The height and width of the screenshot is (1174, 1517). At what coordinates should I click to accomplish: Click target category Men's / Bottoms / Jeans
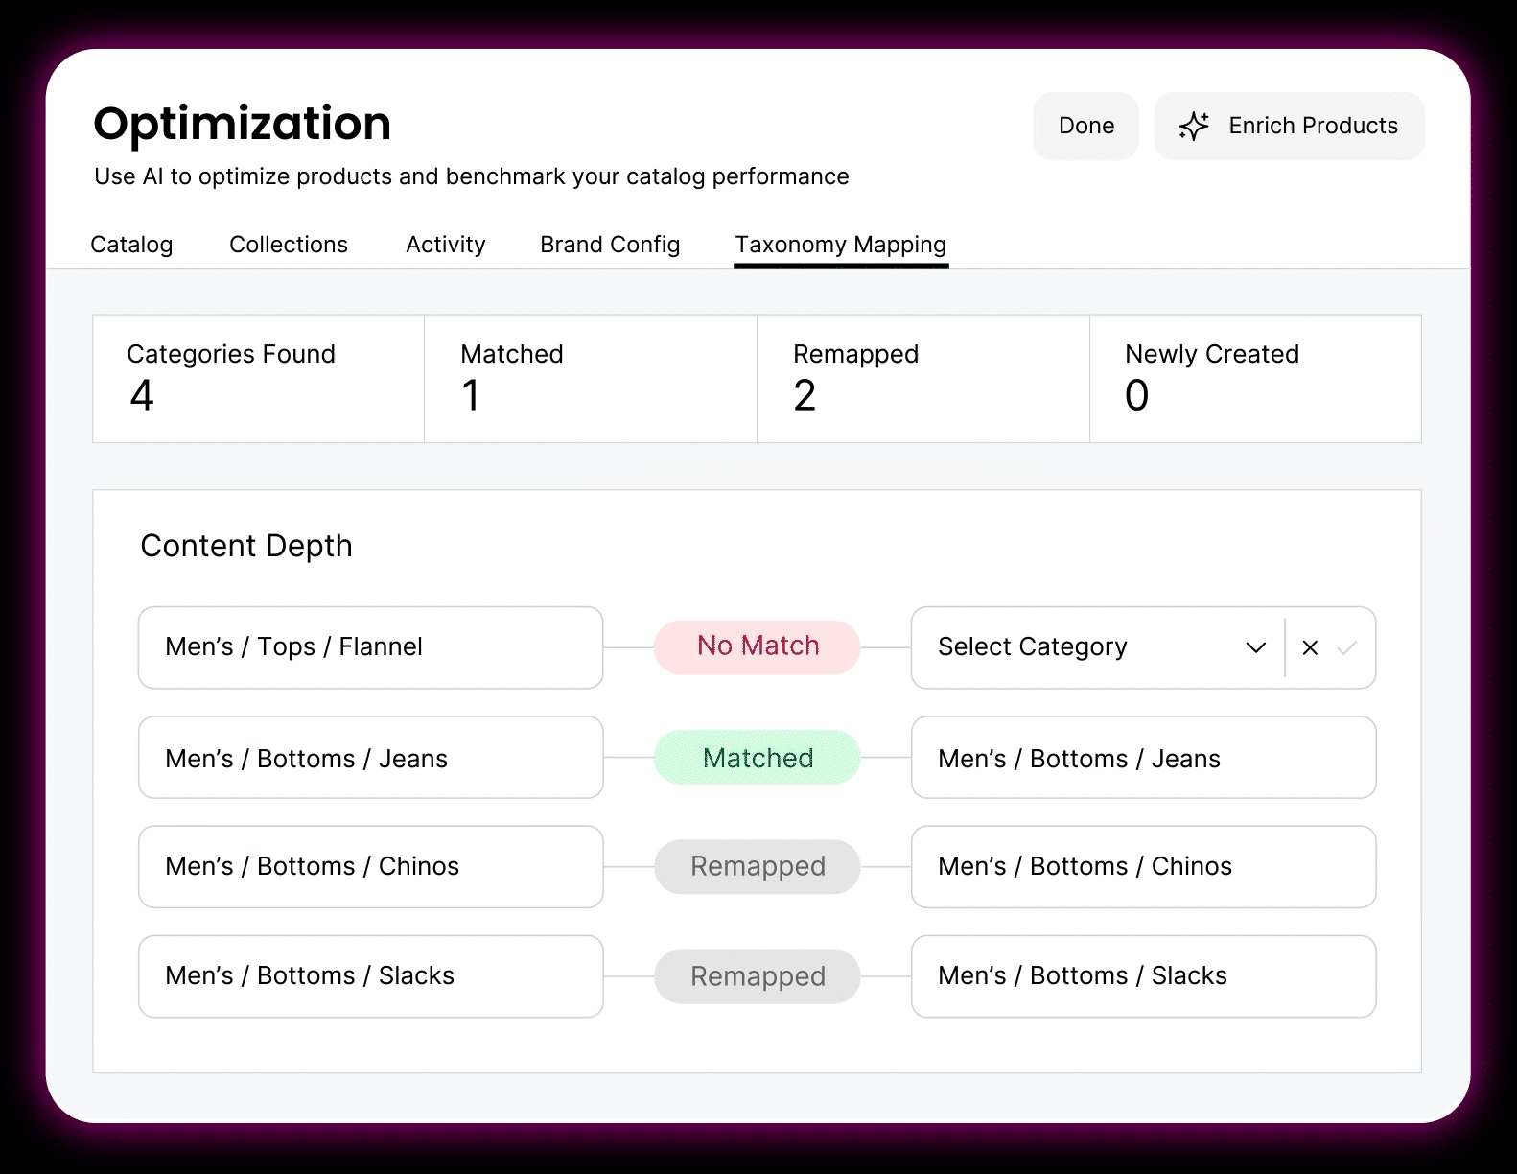coord(1144,758)
